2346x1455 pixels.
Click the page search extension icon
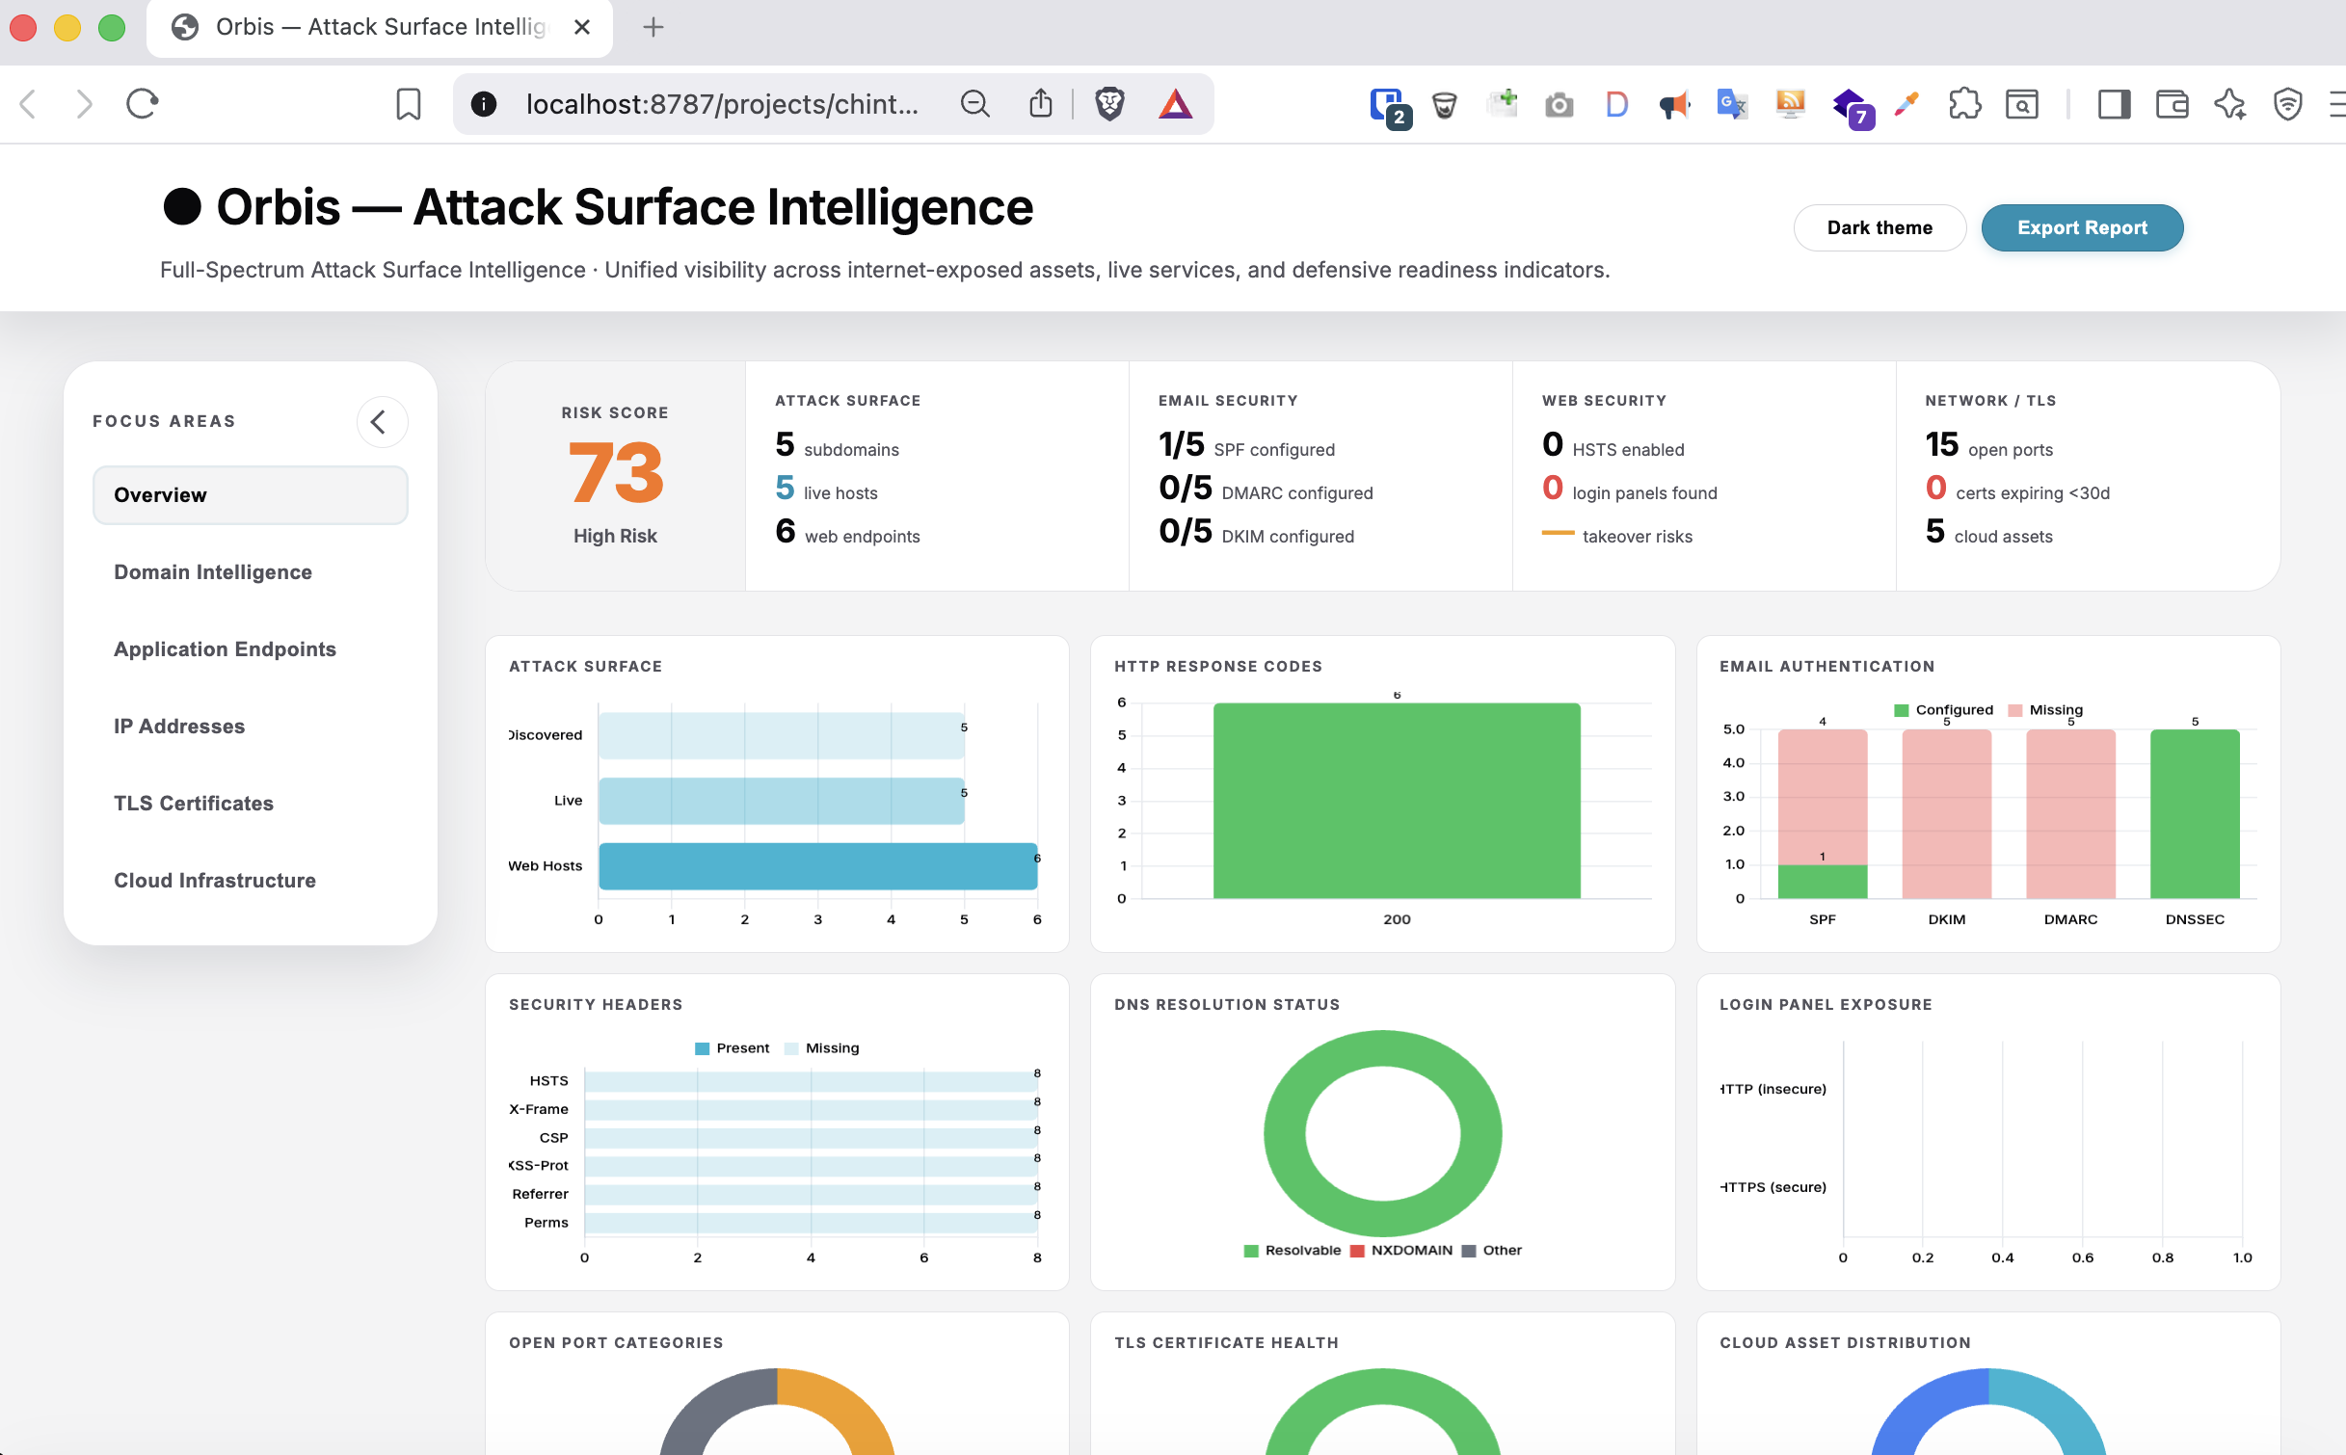[2022, 104]
